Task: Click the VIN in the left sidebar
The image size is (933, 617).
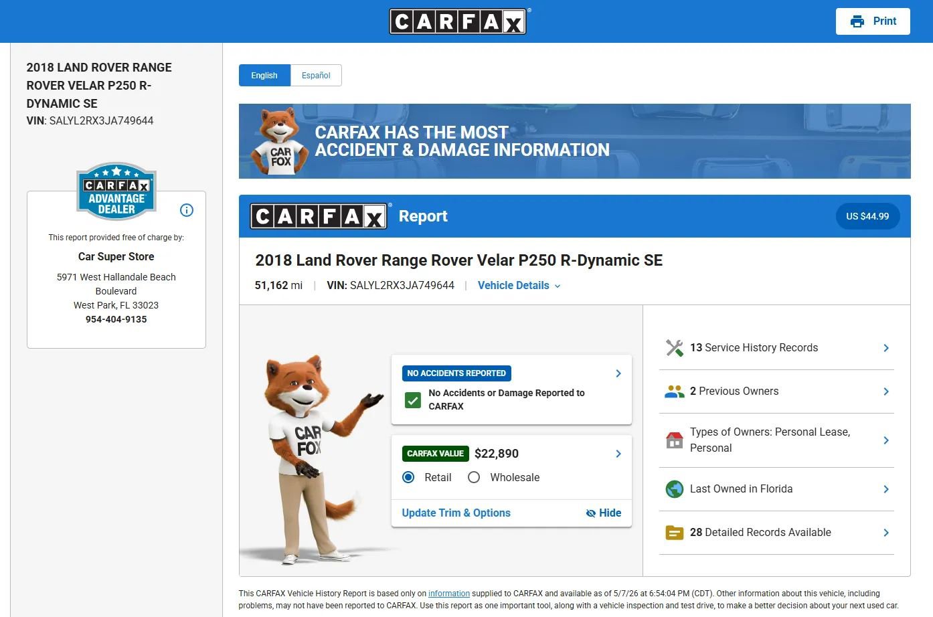Action: pyautogui.click(x=90, y=121)
